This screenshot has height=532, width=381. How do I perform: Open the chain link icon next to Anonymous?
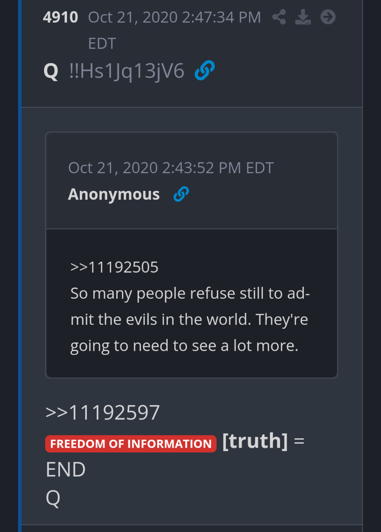point(181,194)
